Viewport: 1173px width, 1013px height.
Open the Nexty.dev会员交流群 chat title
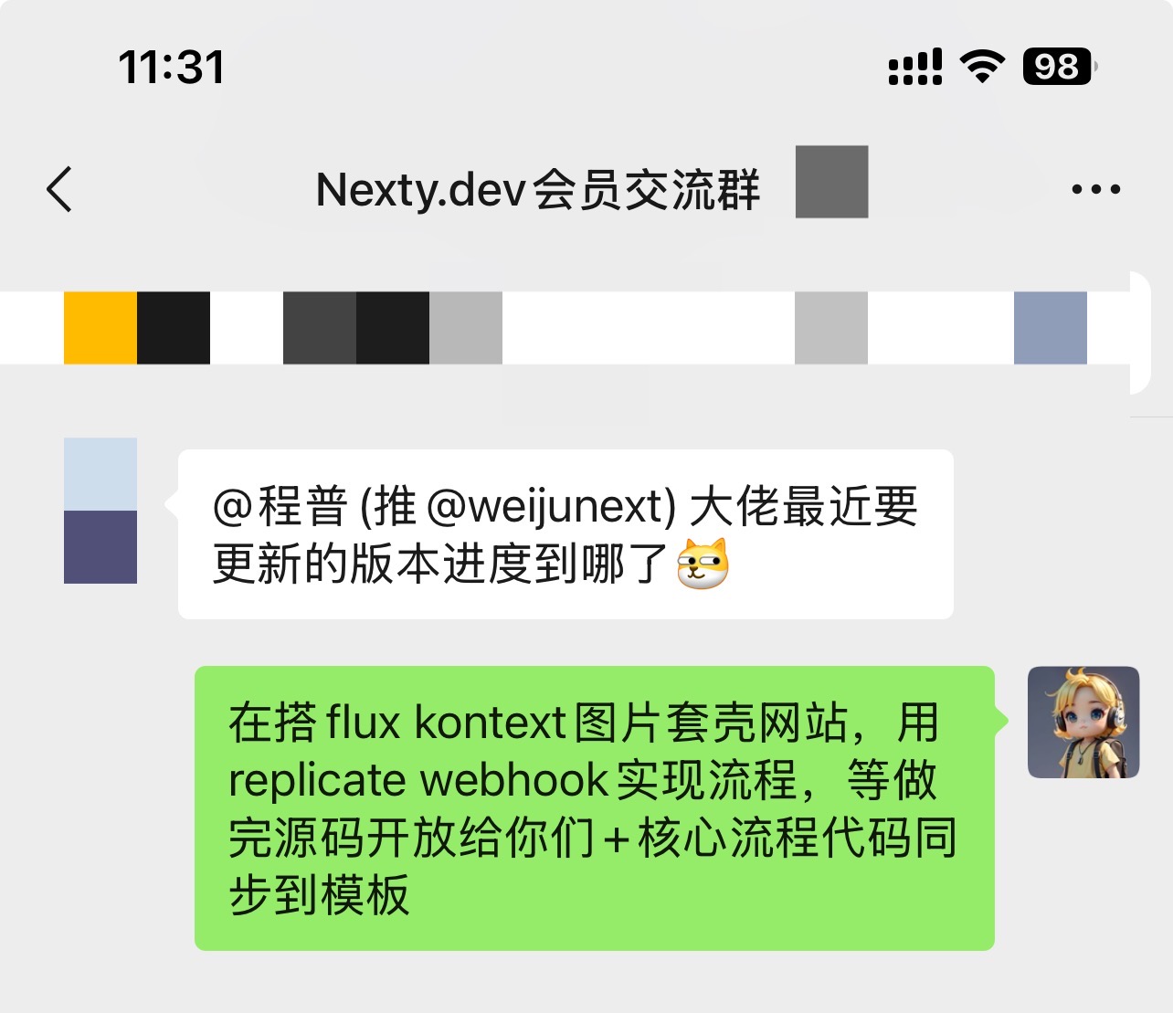click(x=537, y=190)
